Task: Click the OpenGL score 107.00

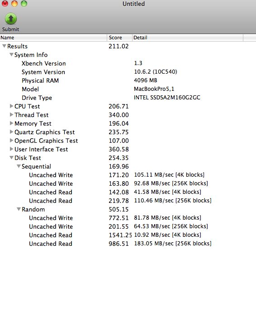Action: click(119, 141)
